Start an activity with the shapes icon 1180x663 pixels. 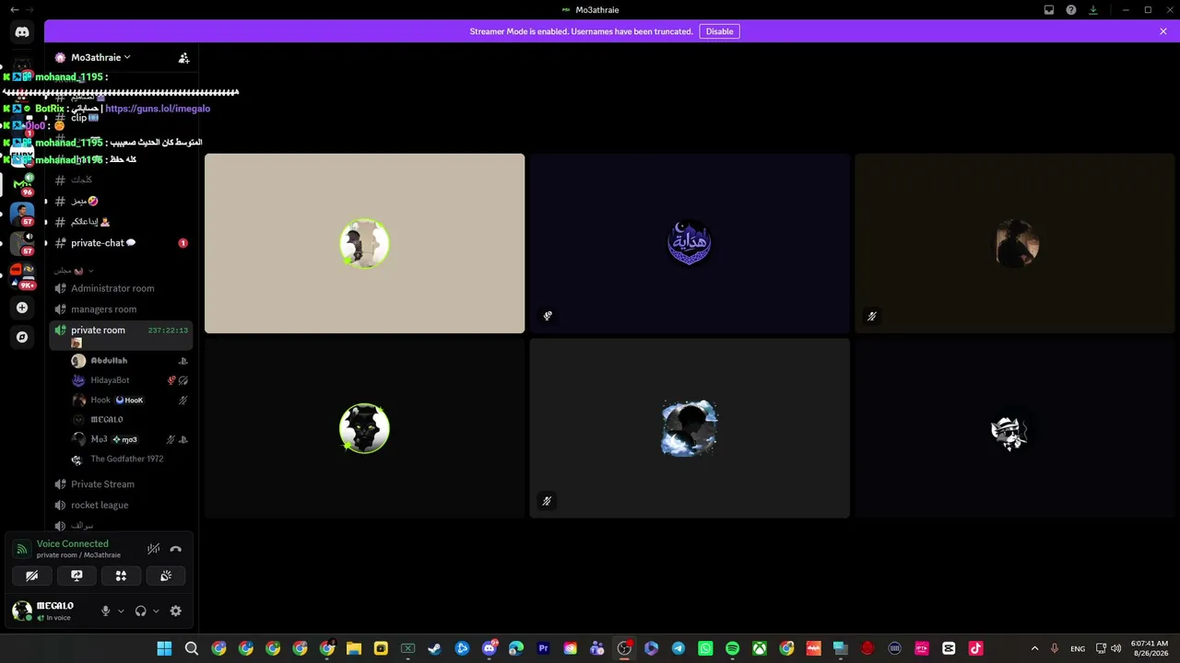(x=121, y=576)
